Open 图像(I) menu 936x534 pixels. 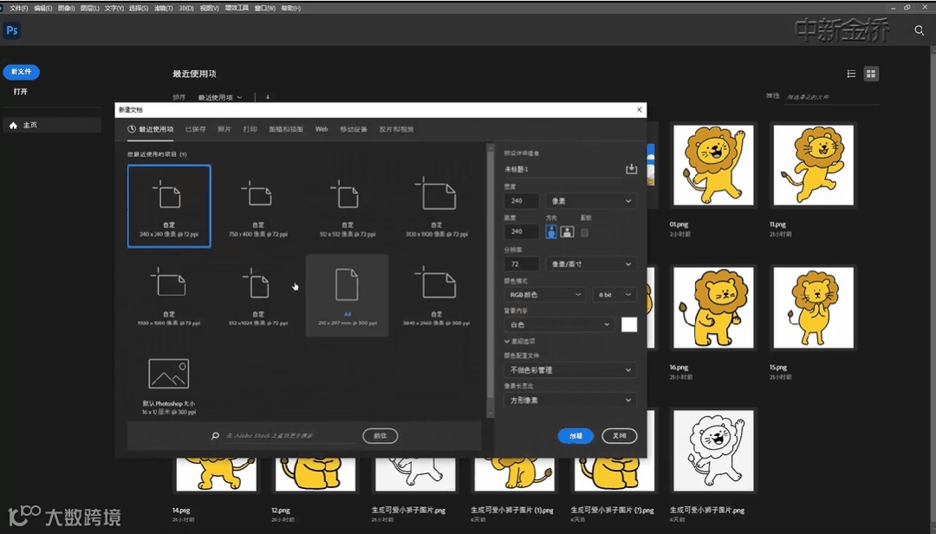tap(66, 9)
